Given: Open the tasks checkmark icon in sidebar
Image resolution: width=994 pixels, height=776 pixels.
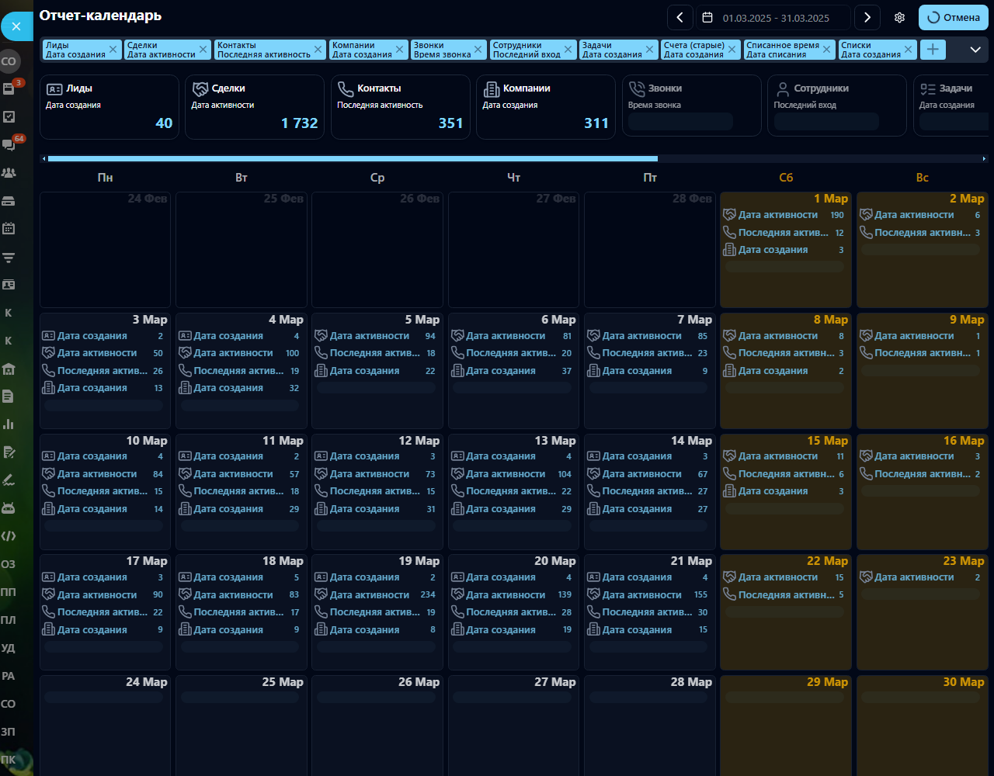Looking at the screenshot, I should coord(9,116).
